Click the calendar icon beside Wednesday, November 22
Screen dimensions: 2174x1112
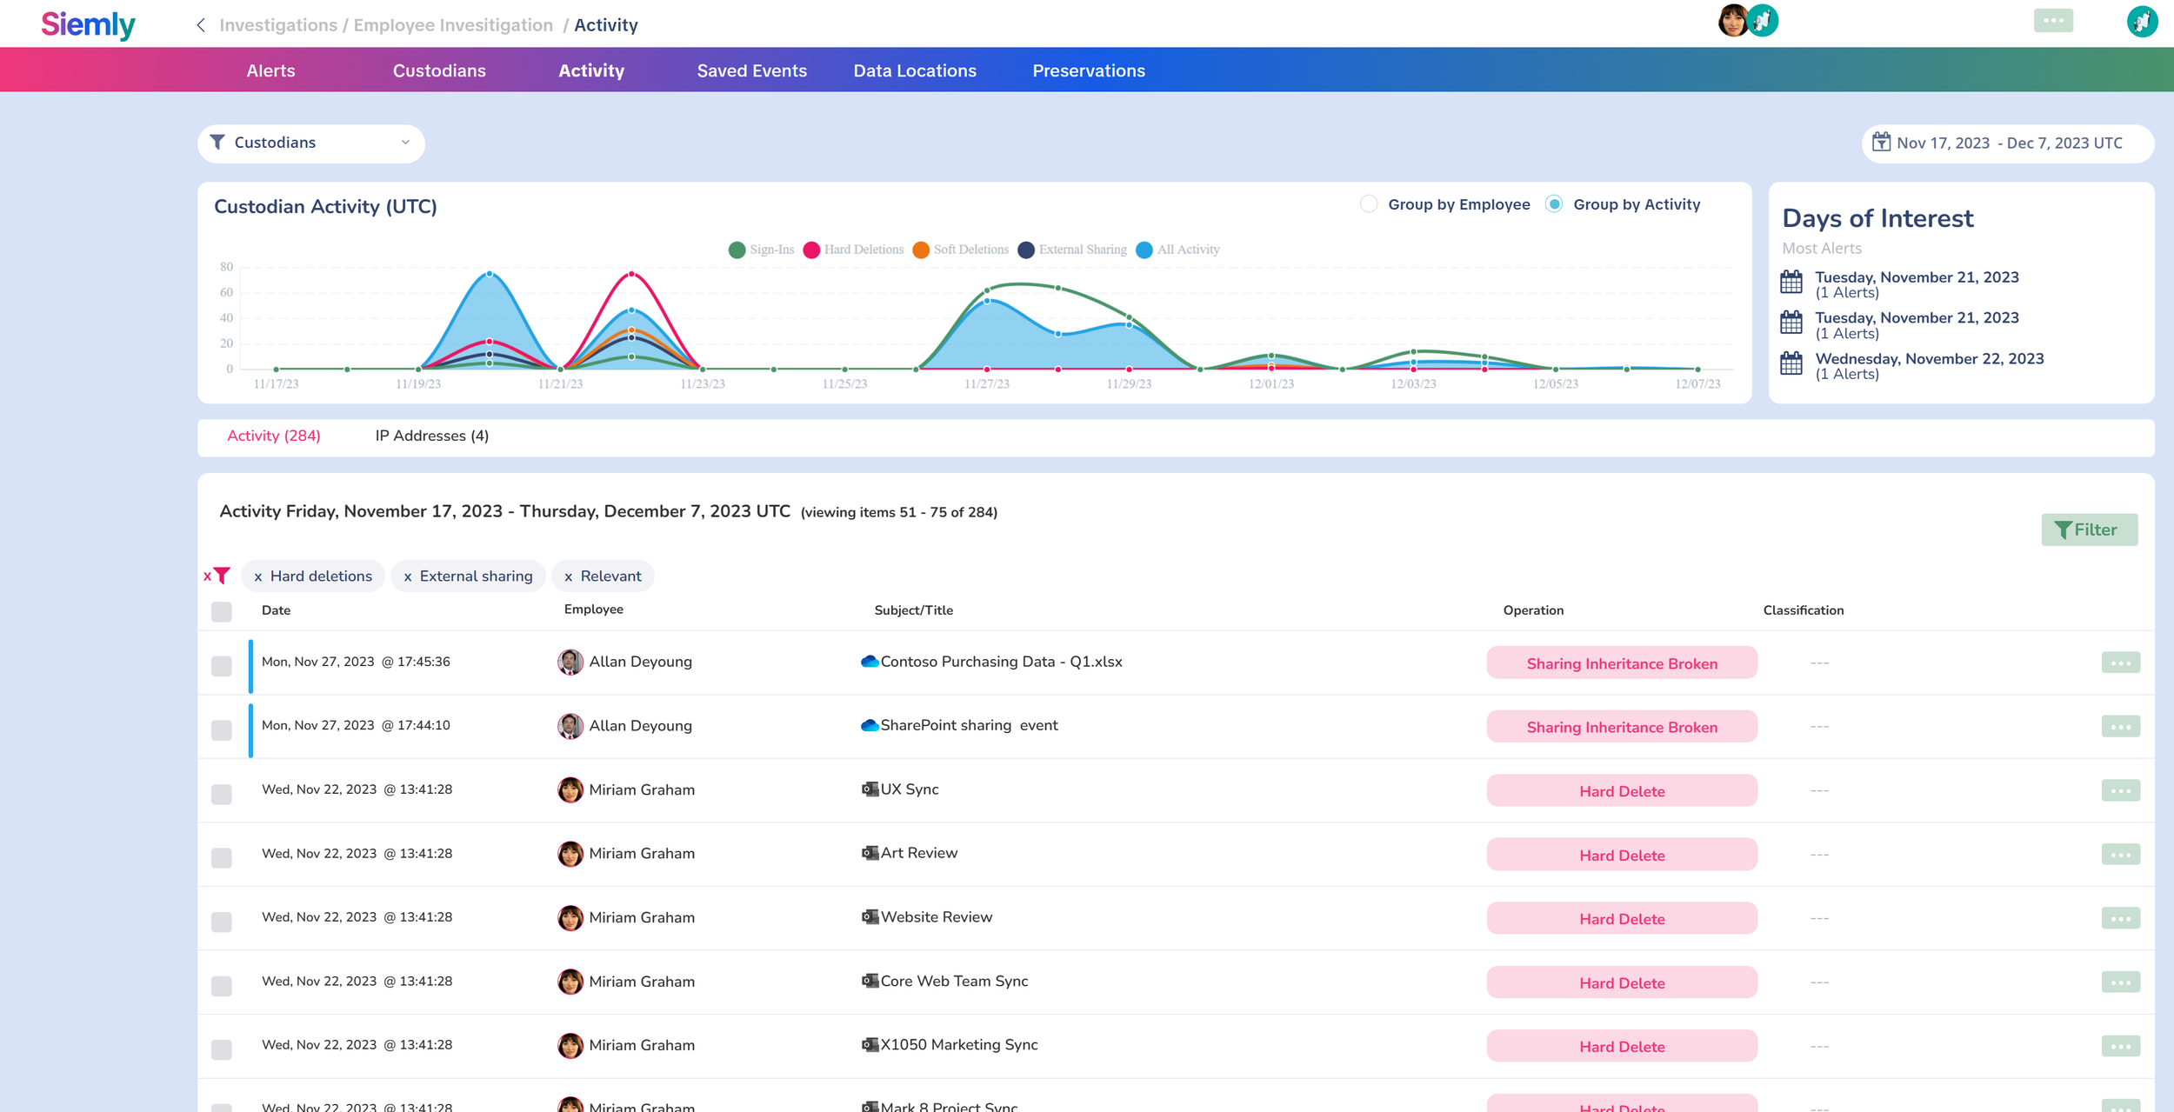click(1791, 364)
